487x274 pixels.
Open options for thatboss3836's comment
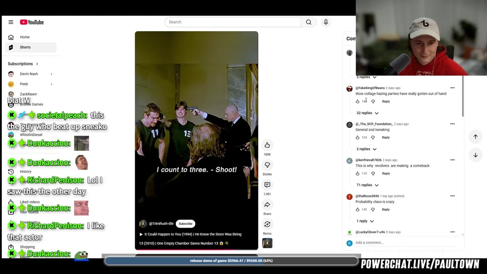pyautogui.click(x=452, y=196)
